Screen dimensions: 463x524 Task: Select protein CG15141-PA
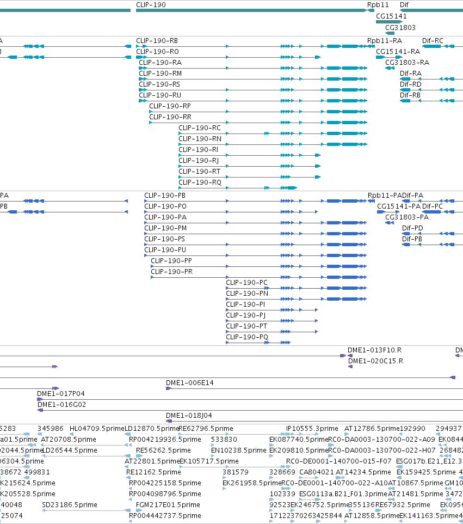click(x=399, y=206)
